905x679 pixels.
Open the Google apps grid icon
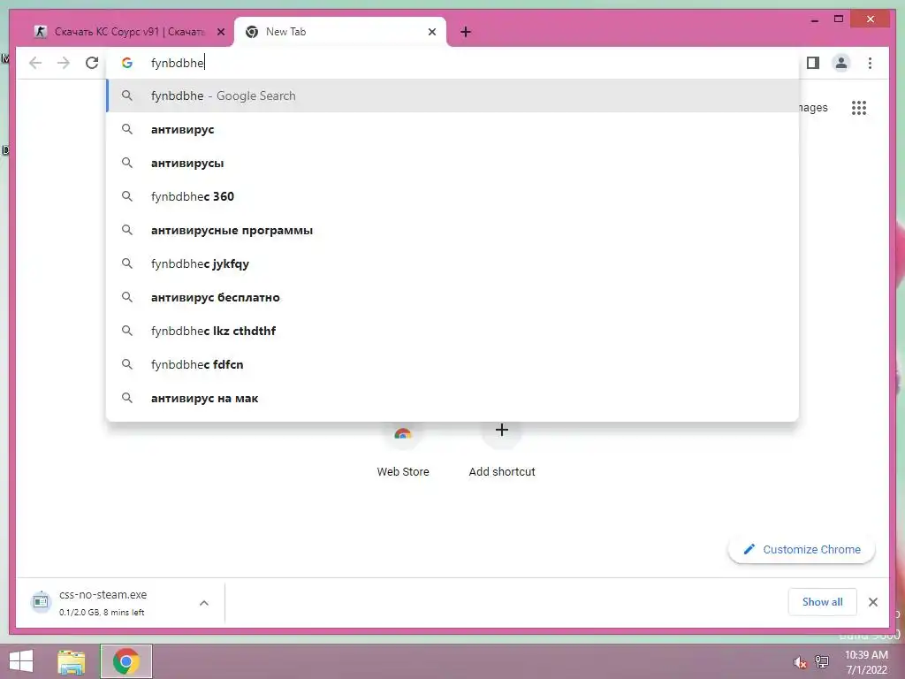859,107
